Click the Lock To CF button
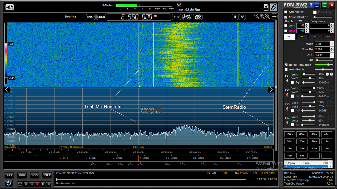Image resolution: width=337 pixels, height=189 pixels. pos(187,17)
